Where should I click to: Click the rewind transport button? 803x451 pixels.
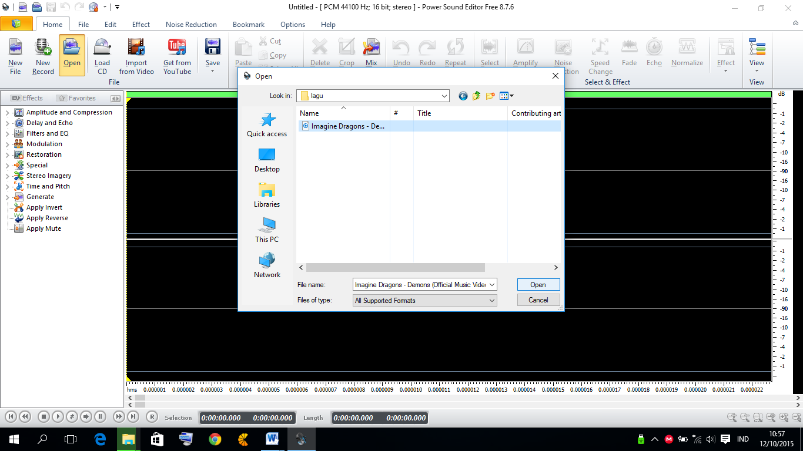[x=25, y=417]
